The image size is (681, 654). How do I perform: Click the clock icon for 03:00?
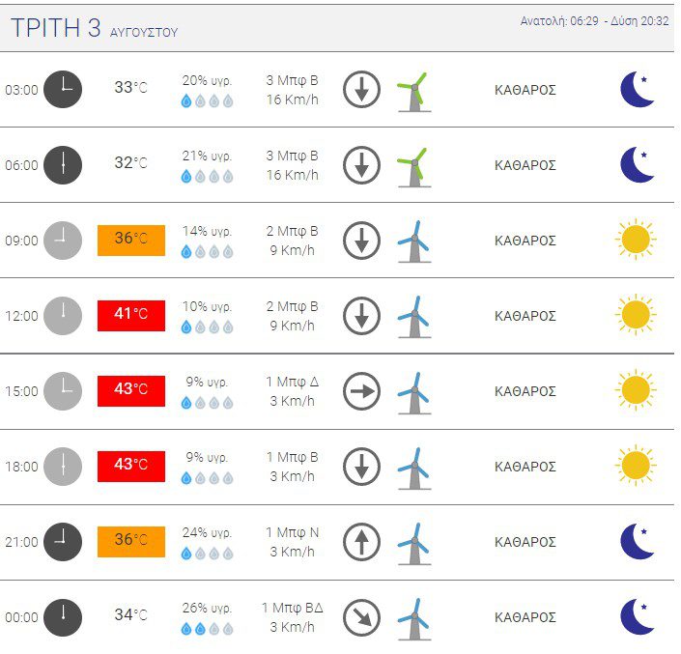(x=63, y=90)
